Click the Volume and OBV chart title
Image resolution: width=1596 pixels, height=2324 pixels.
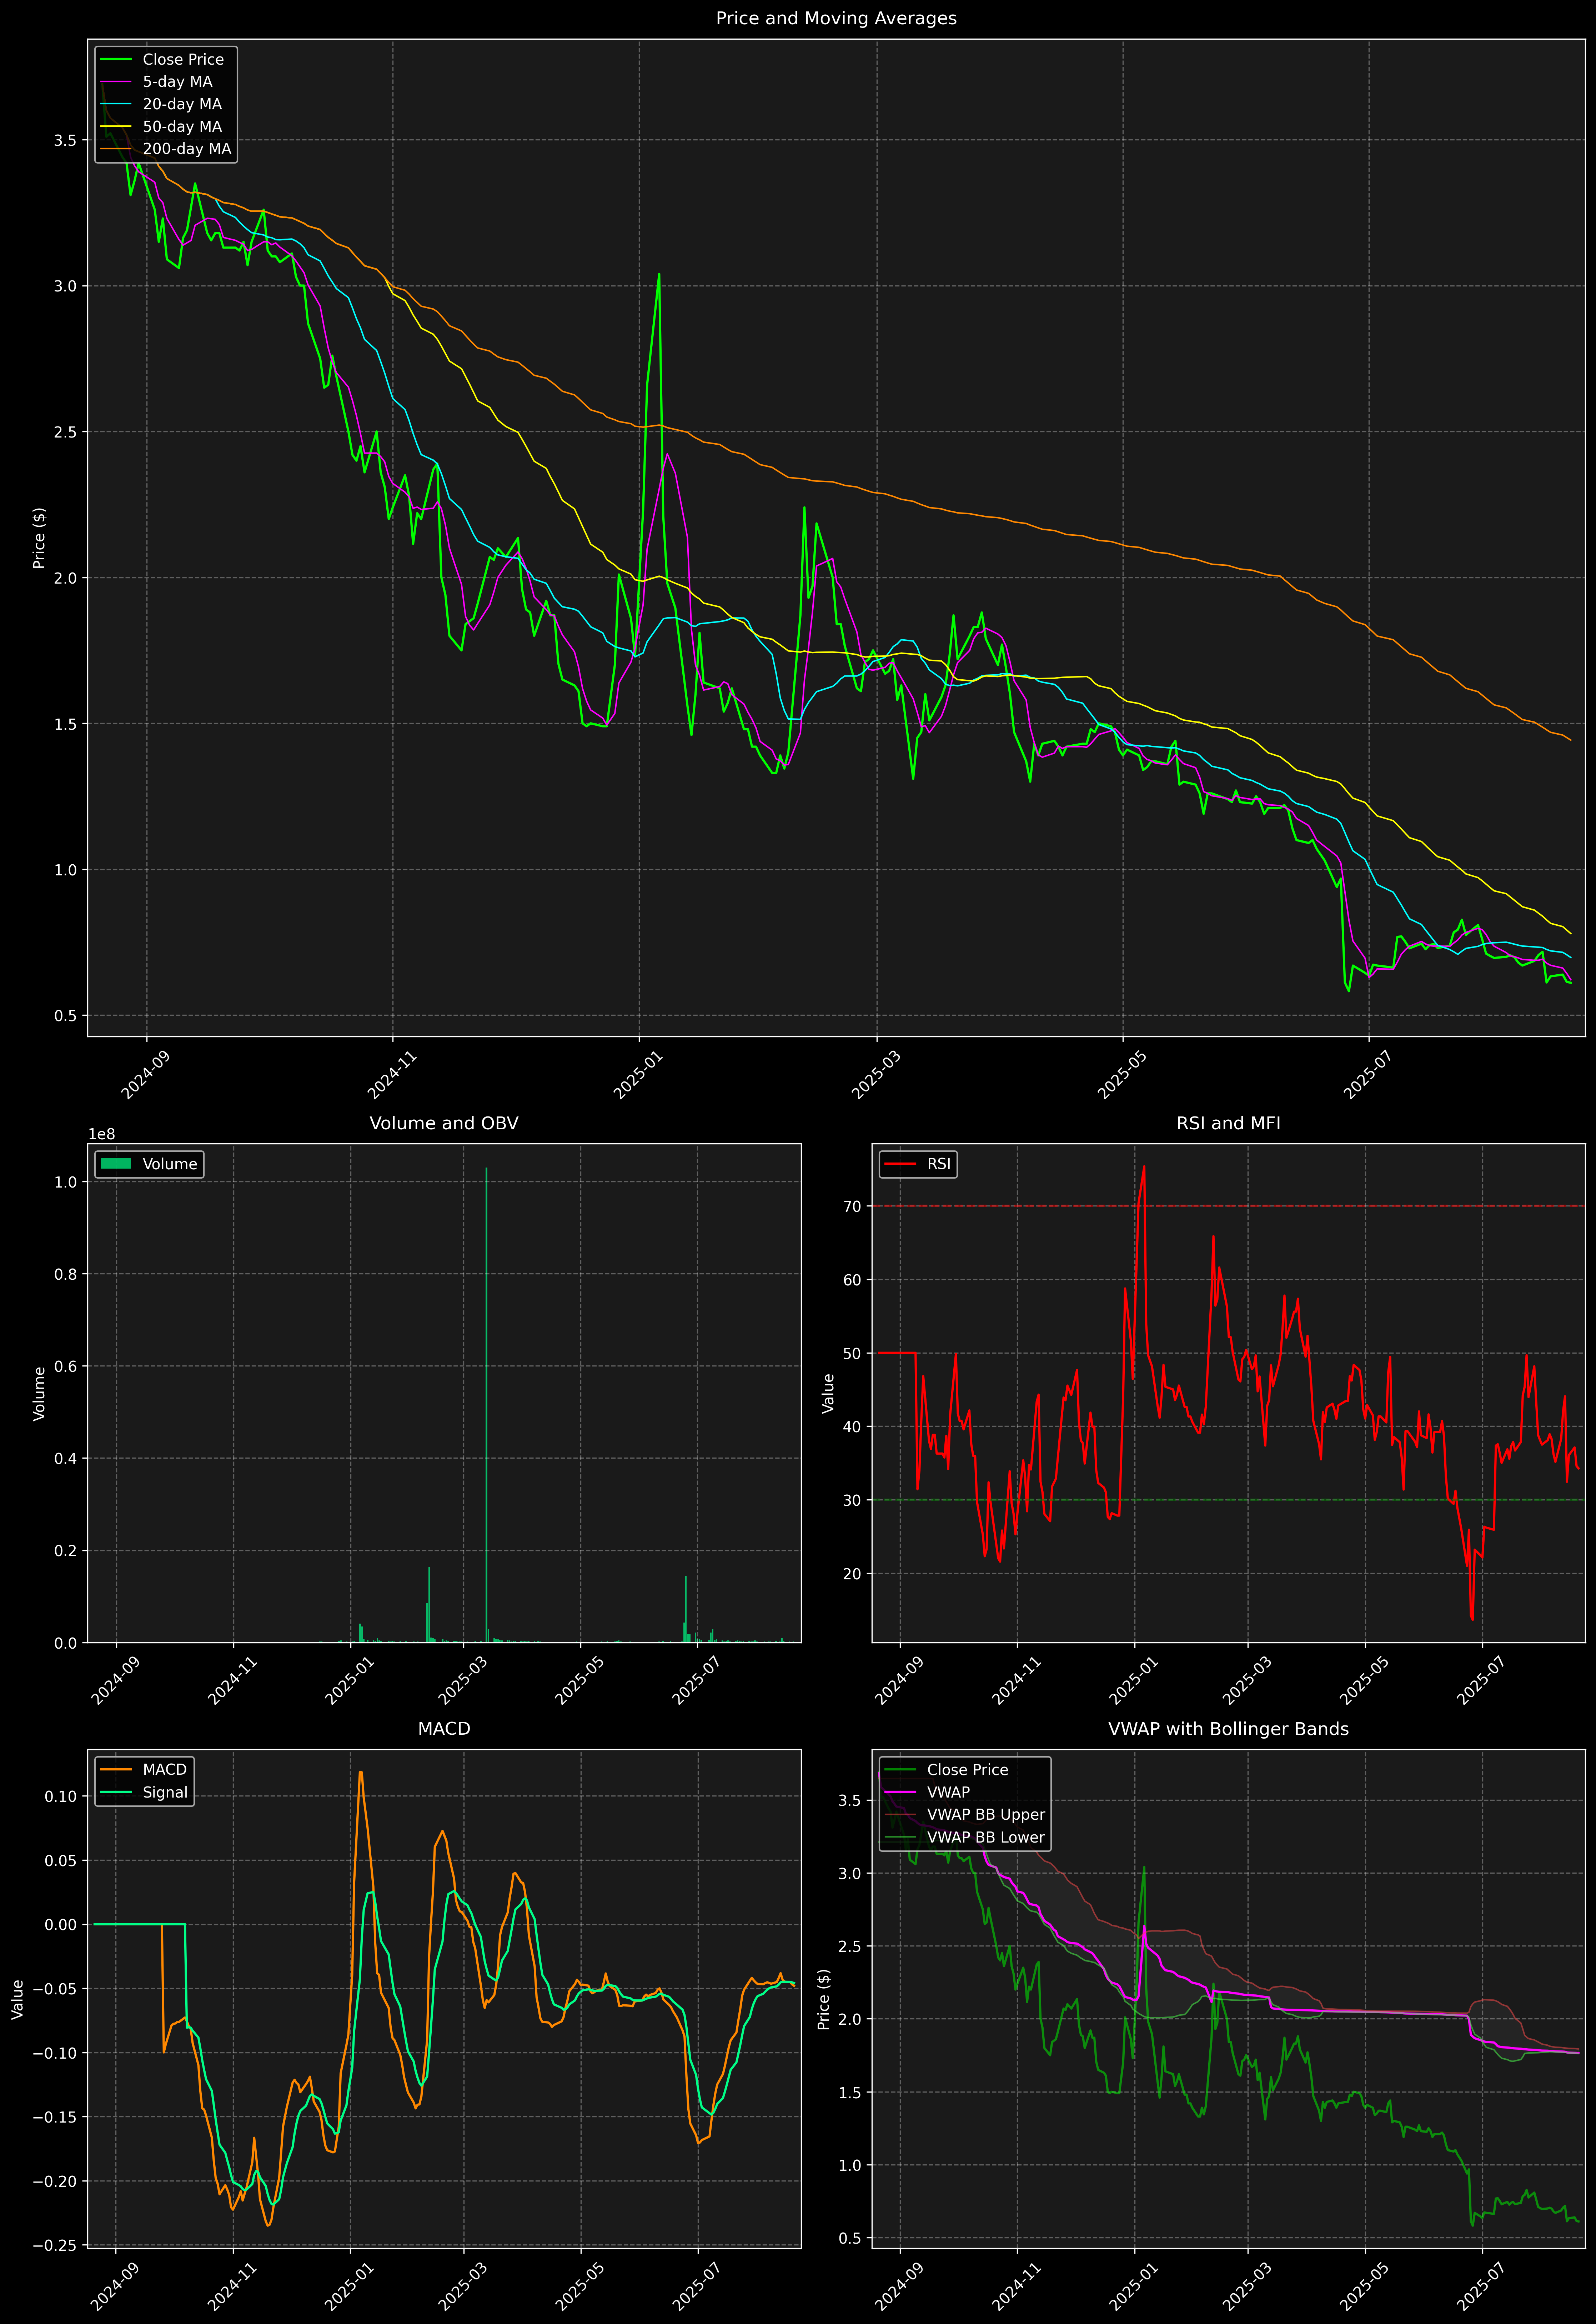444,1123
